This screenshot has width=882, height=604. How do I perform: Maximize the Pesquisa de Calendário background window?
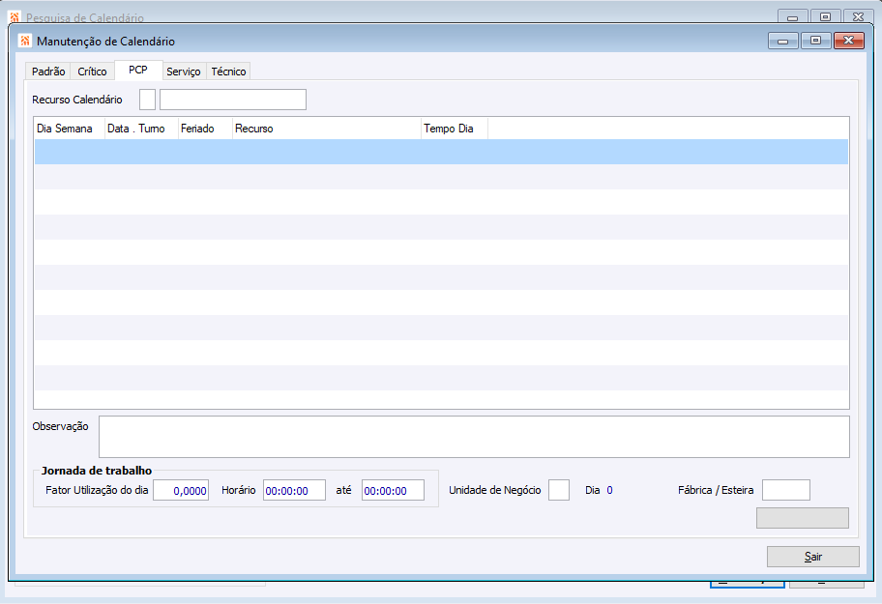click(825, 16)
